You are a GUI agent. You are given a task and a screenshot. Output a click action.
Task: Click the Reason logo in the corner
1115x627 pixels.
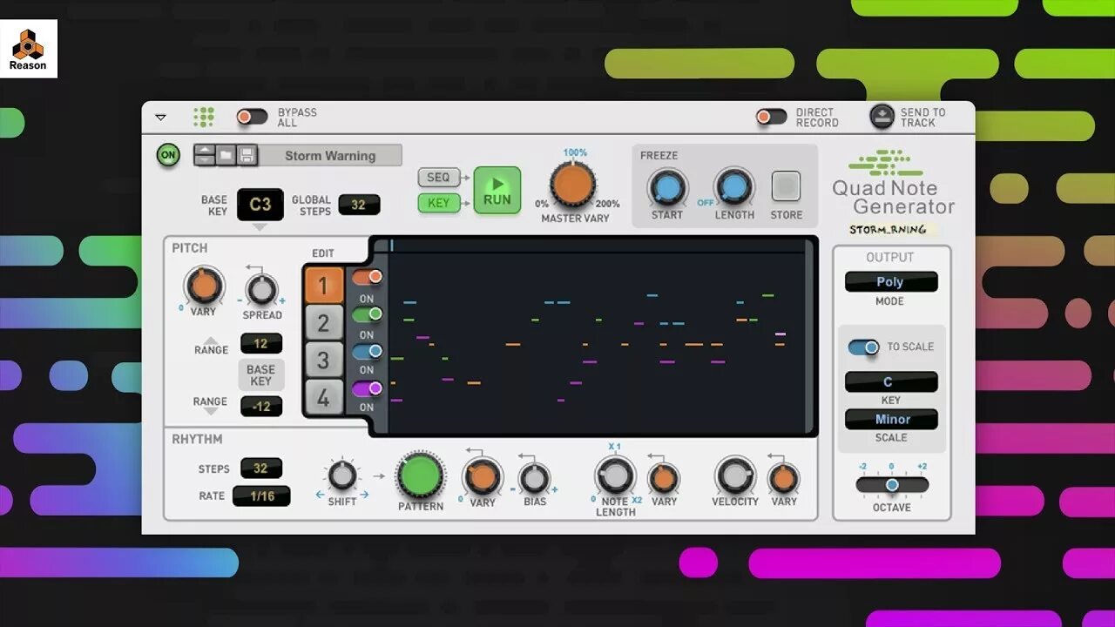coord(29,49)
